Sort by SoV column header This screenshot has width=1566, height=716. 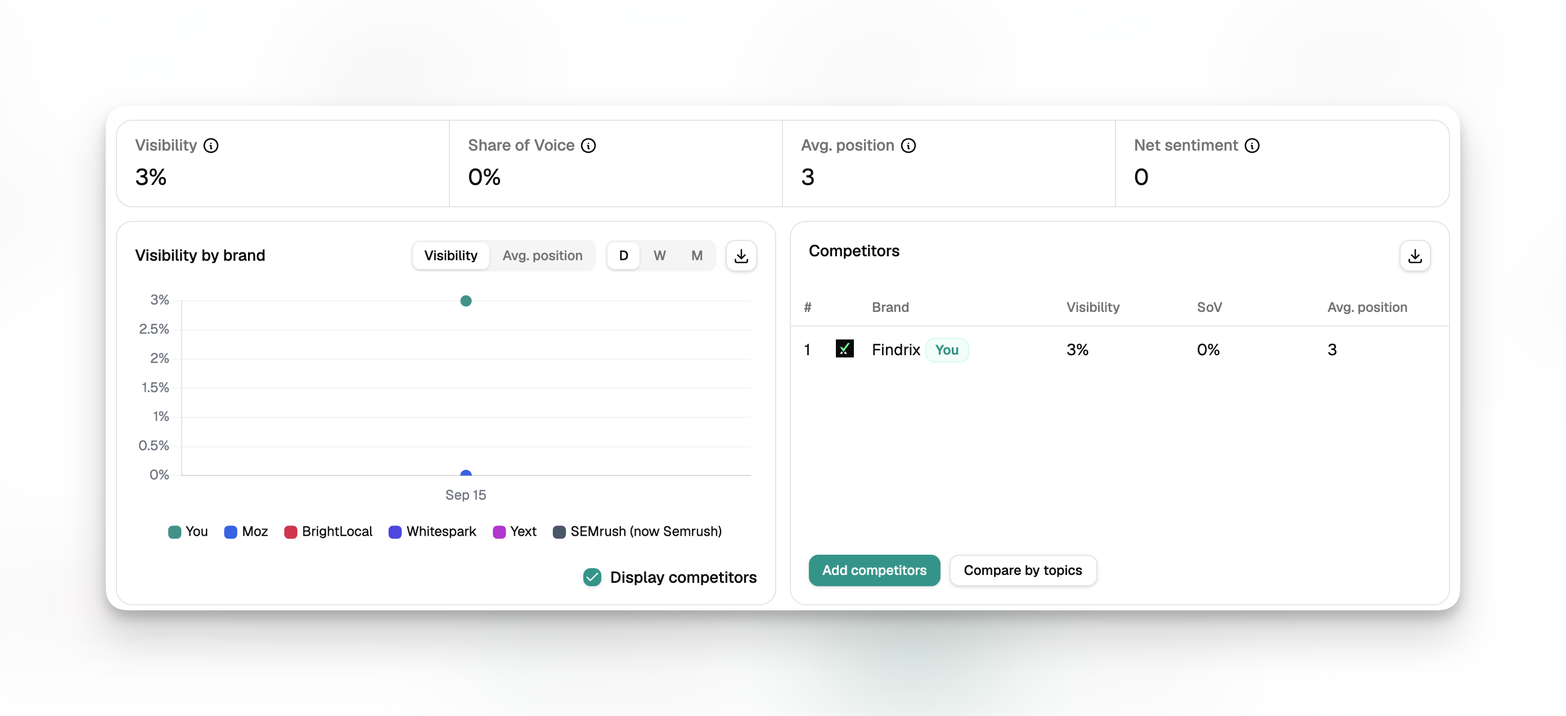point(1209,307)
